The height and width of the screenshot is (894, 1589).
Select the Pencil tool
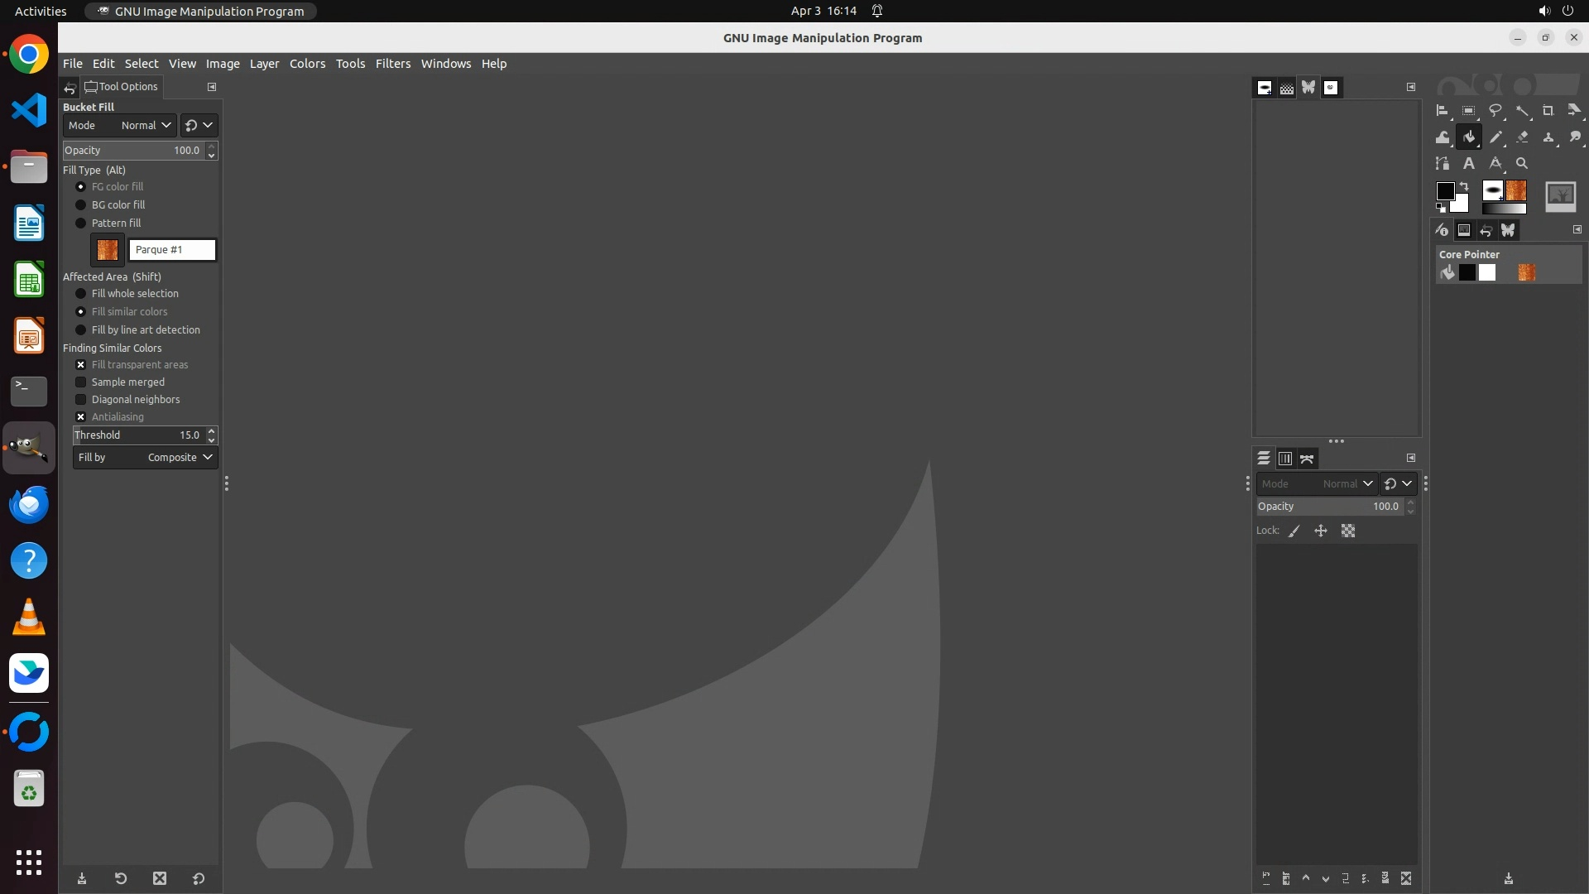click(x=1495, y=137)
